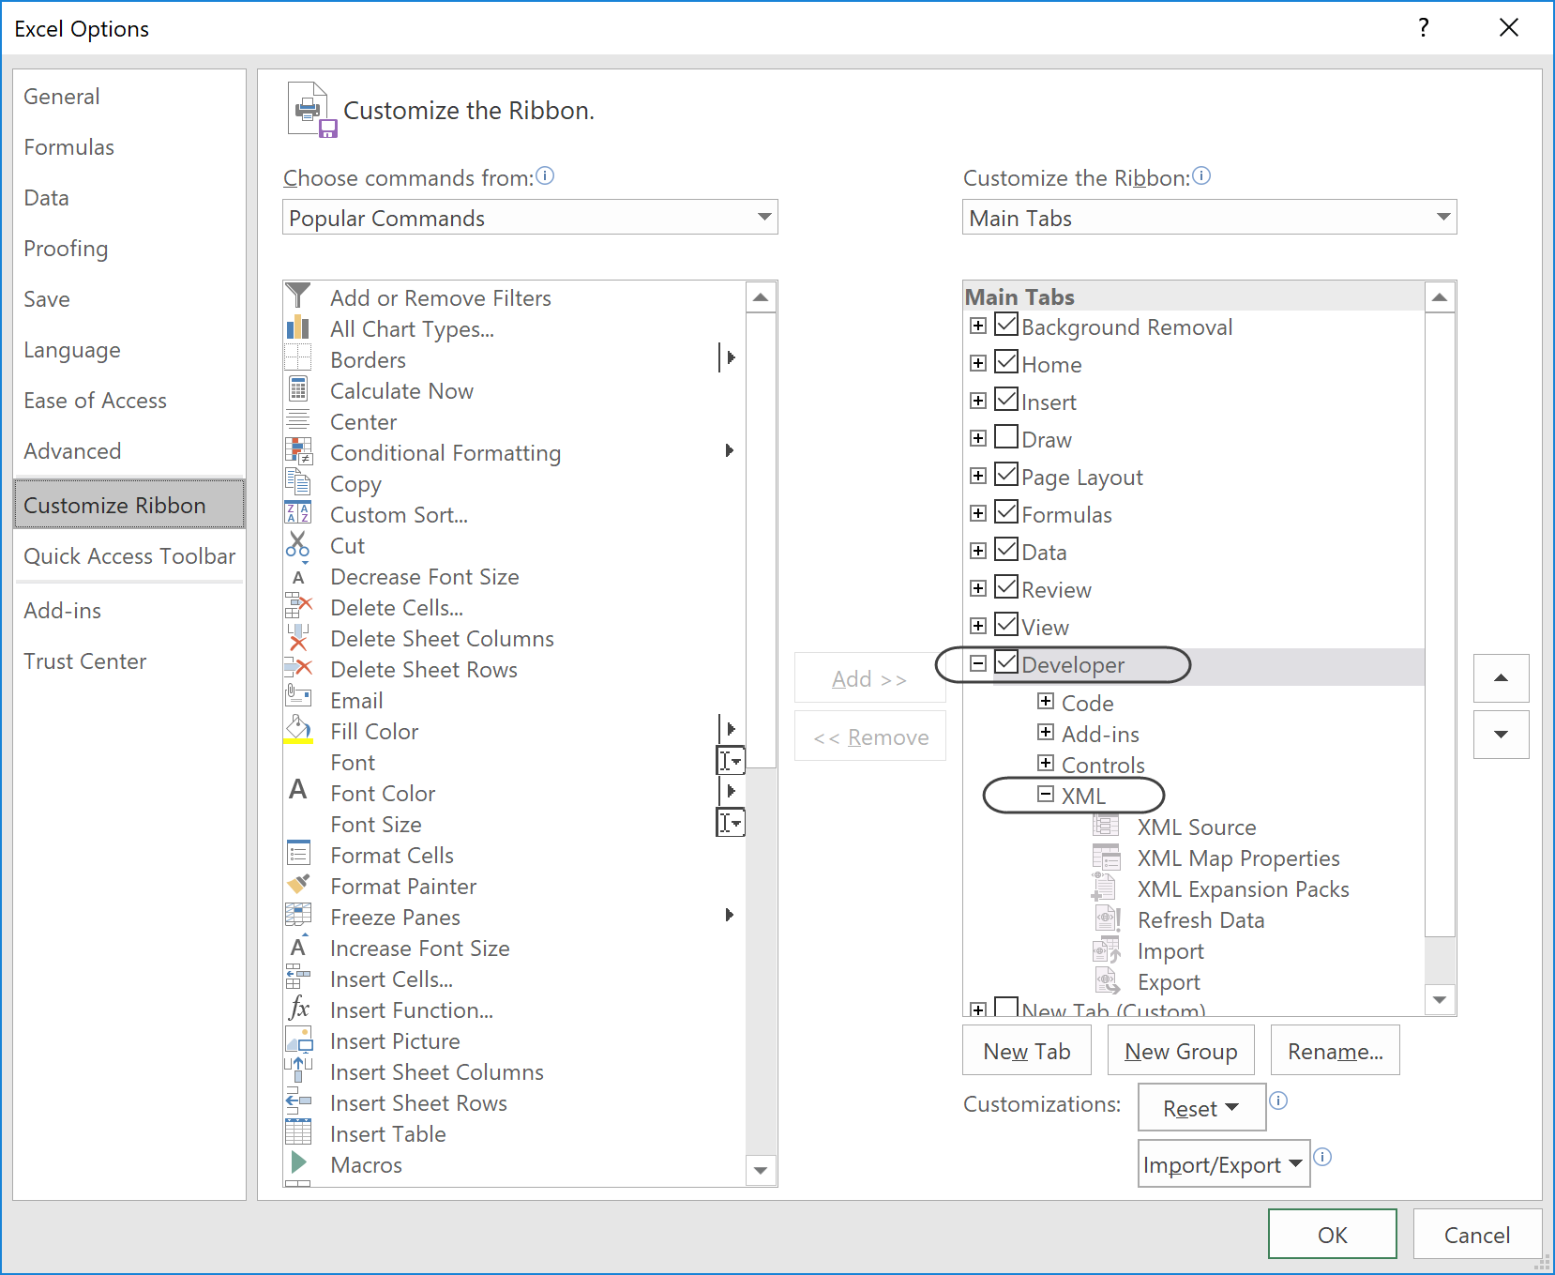Uncheck the Page Layout tab checkbox
The image size is (1555, 1275).
click(1006, 475)
